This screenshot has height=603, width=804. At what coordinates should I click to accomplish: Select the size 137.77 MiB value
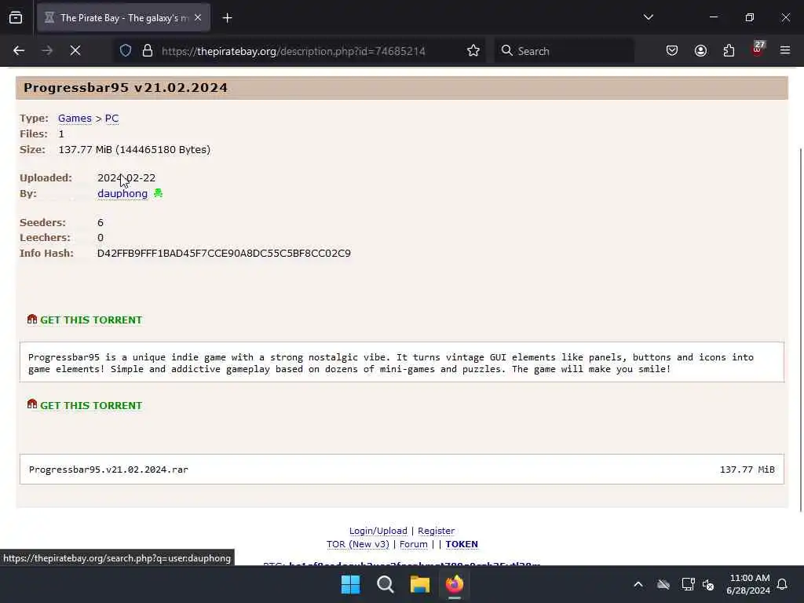point(134,150)
